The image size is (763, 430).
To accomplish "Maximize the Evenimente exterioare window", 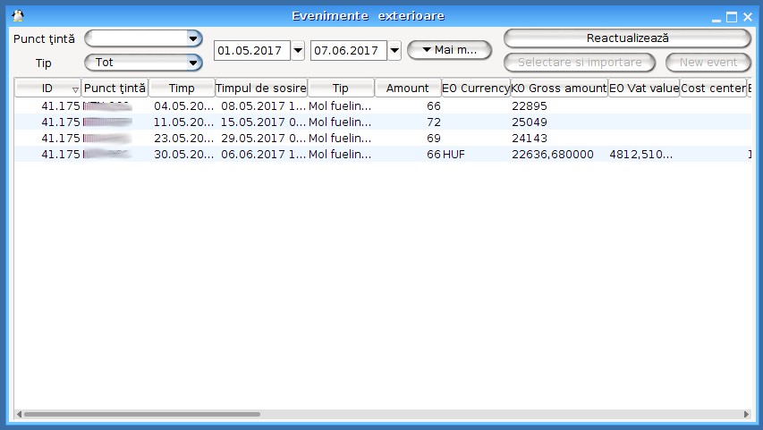I will 731,16.
